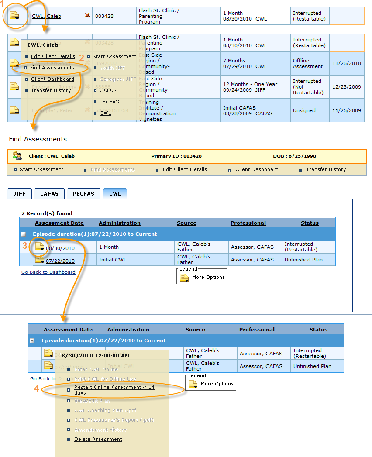
Task: Choose Client Dashboard in the CWL, Caleb popup
Action: coord(53,79)
